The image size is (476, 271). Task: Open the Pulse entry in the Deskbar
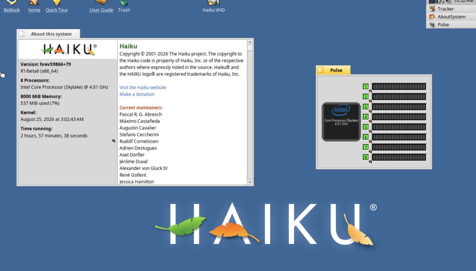451,25
